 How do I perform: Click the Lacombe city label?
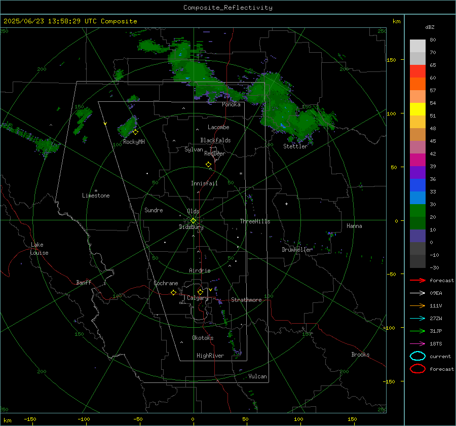pos(218,127)
